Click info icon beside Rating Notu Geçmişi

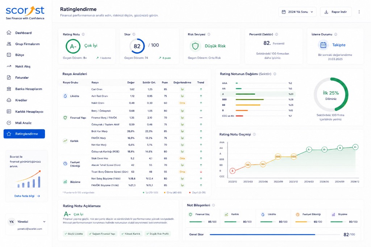254,134
